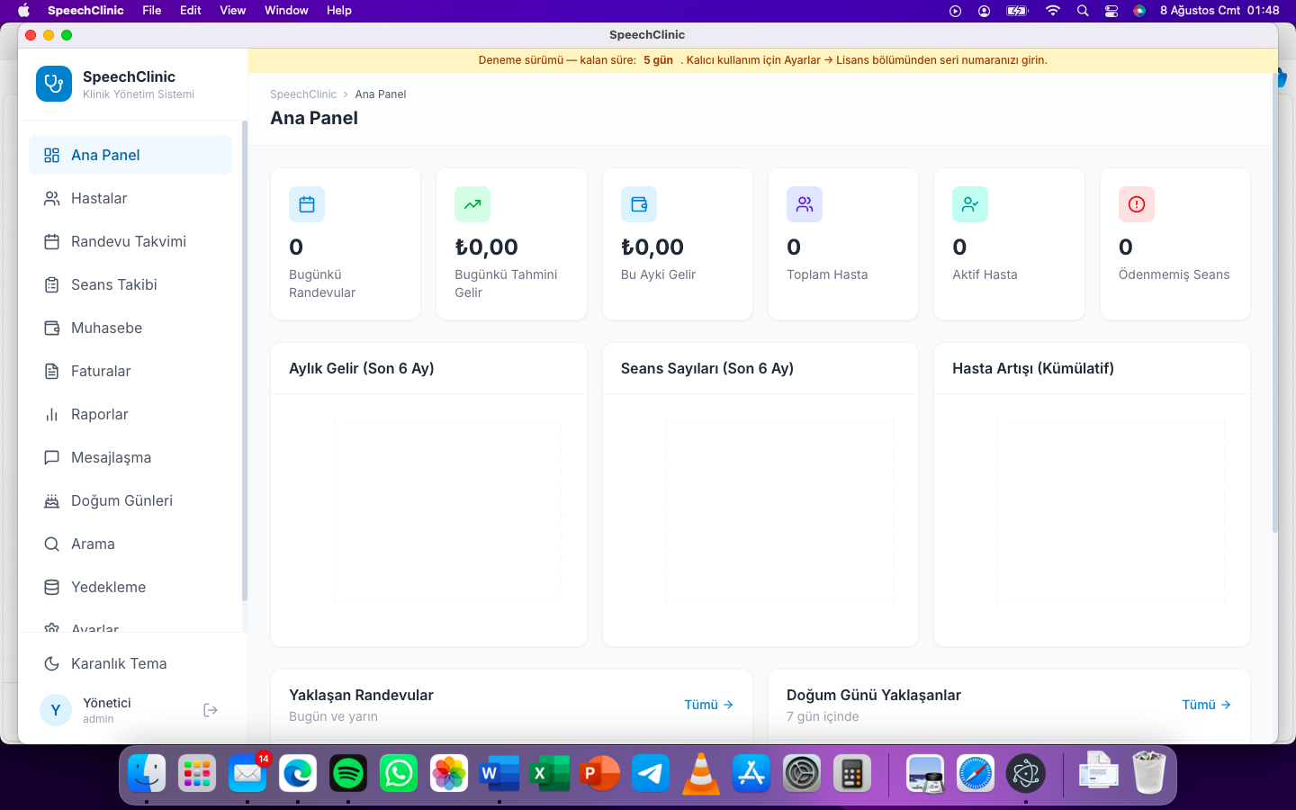Open Doğum Günleri birthdays

[130, 500]
